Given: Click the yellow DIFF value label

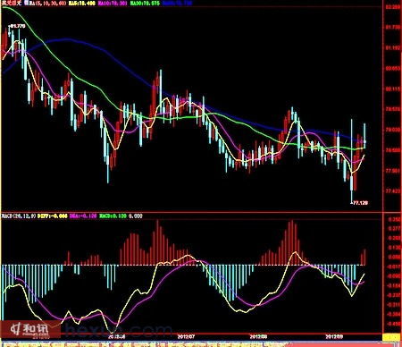Looking at the screenshot, I should 53,216.
